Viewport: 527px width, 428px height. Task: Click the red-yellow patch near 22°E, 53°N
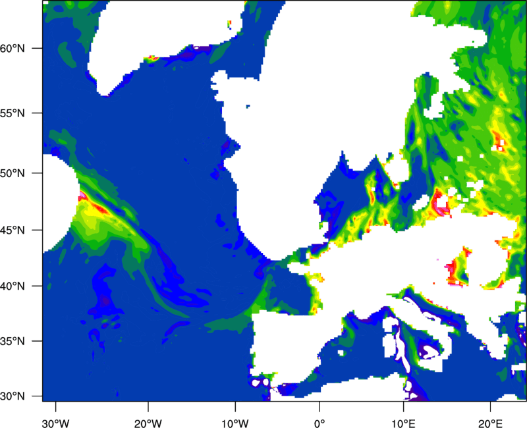(501, 142)
